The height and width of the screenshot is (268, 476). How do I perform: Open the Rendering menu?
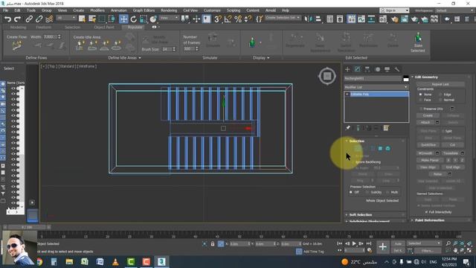(169, 10)
